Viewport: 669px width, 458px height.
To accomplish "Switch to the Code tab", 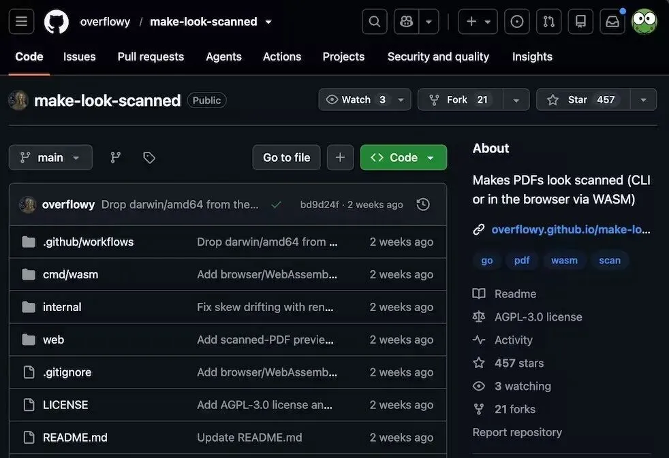I will (29, 56).
